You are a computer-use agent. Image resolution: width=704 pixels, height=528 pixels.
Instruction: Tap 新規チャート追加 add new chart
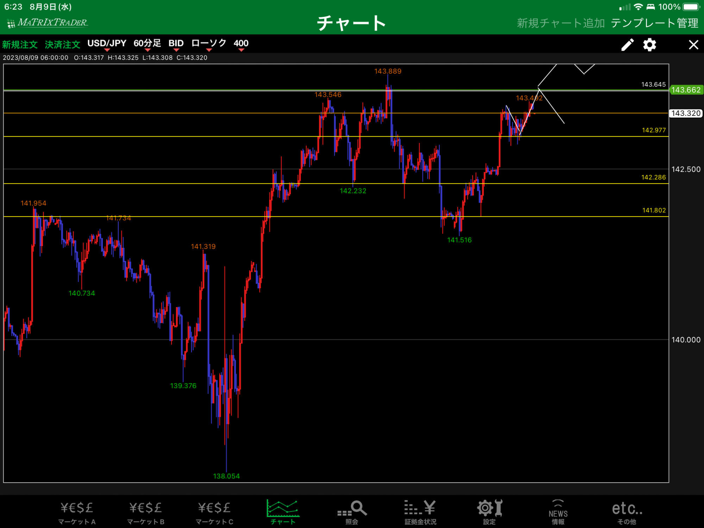point(561,23)
